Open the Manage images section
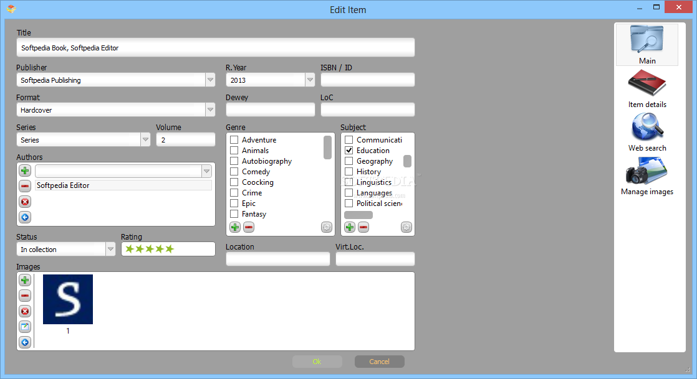Viewport: 697px width, 379px height. tap(647, 176)
